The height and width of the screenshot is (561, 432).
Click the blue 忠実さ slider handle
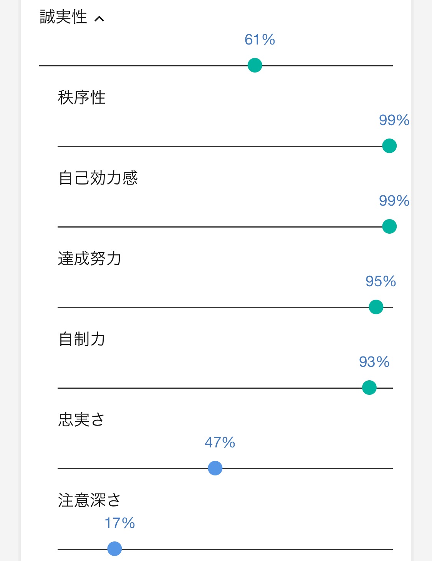tap(215, 468)
